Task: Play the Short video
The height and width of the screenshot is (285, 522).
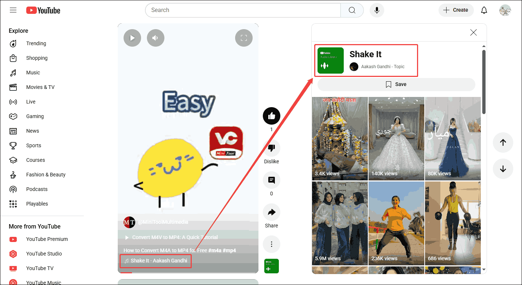Action: [x=132, y=38]
